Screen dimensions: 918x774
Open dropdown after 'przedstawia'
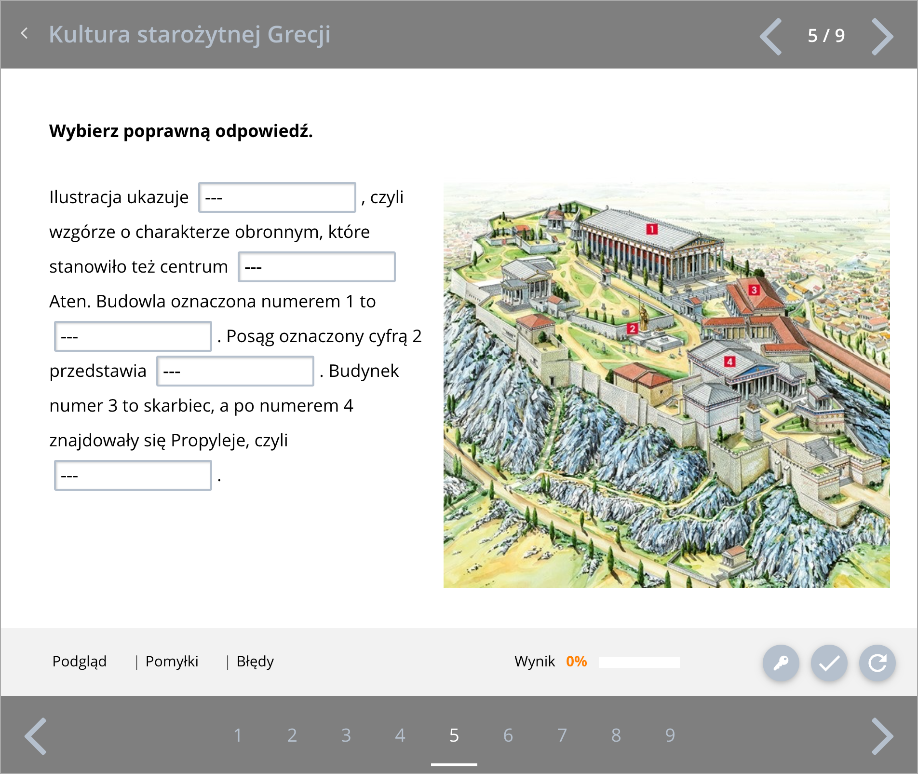[235, 371]
